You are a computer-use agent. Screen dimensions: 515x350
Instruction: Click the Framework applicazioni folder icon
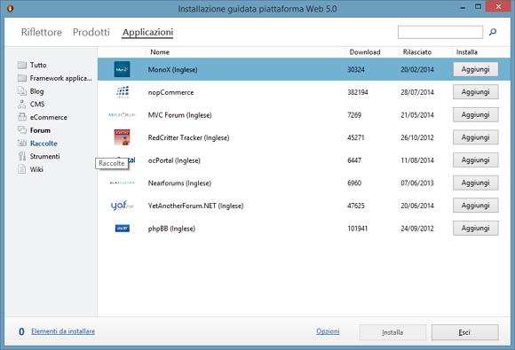click(22, 78)
